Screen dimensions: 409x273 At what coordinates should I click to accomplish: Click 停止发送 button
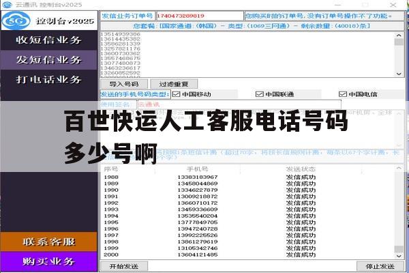click(380, 266)
